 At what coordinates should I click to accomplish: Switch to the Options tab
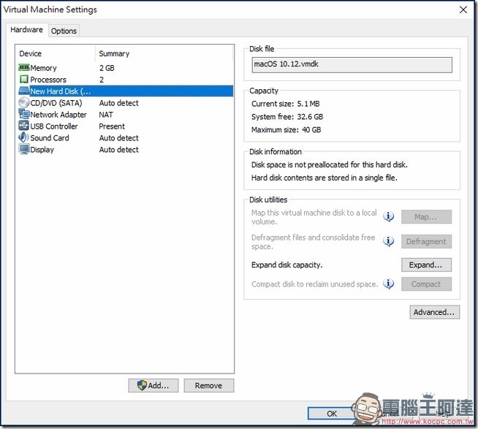click(x=64, y=31)
